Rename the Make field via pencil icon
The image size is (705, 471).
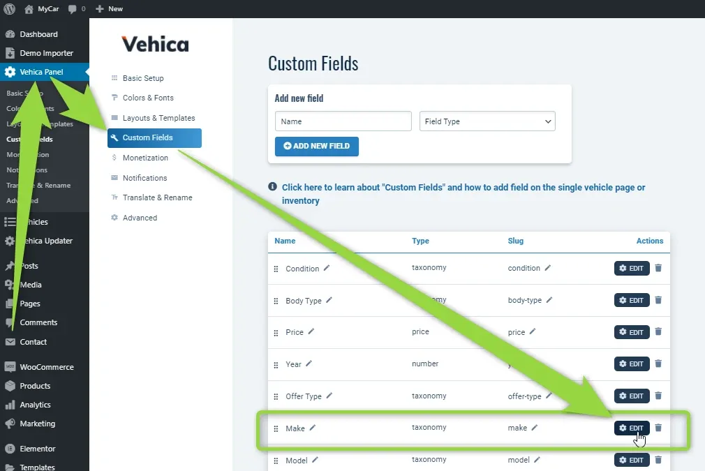click(313, 428)
